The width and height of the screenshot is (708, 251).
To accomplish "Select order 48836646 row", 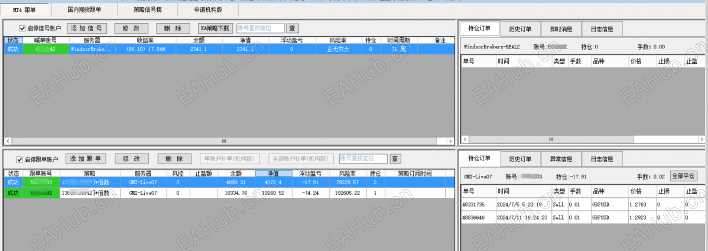I will (583, 217).
